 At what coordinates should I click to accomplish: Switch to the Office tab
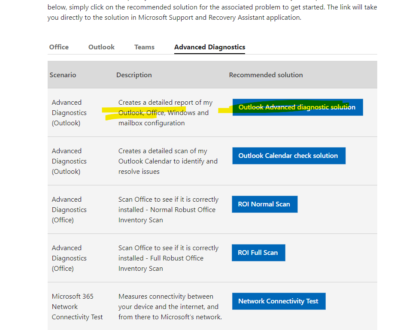(59, 47)
